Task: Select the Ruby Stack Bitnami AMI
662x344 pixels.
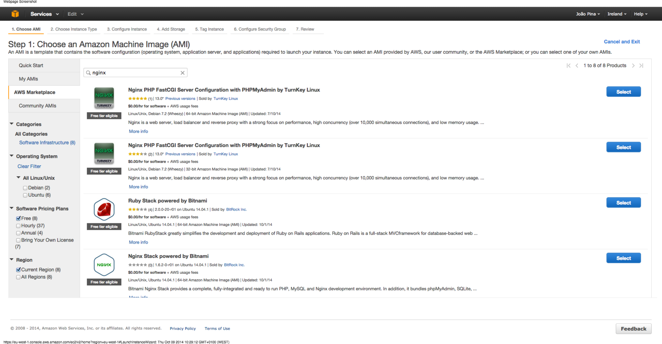Action: coord(624,202)
